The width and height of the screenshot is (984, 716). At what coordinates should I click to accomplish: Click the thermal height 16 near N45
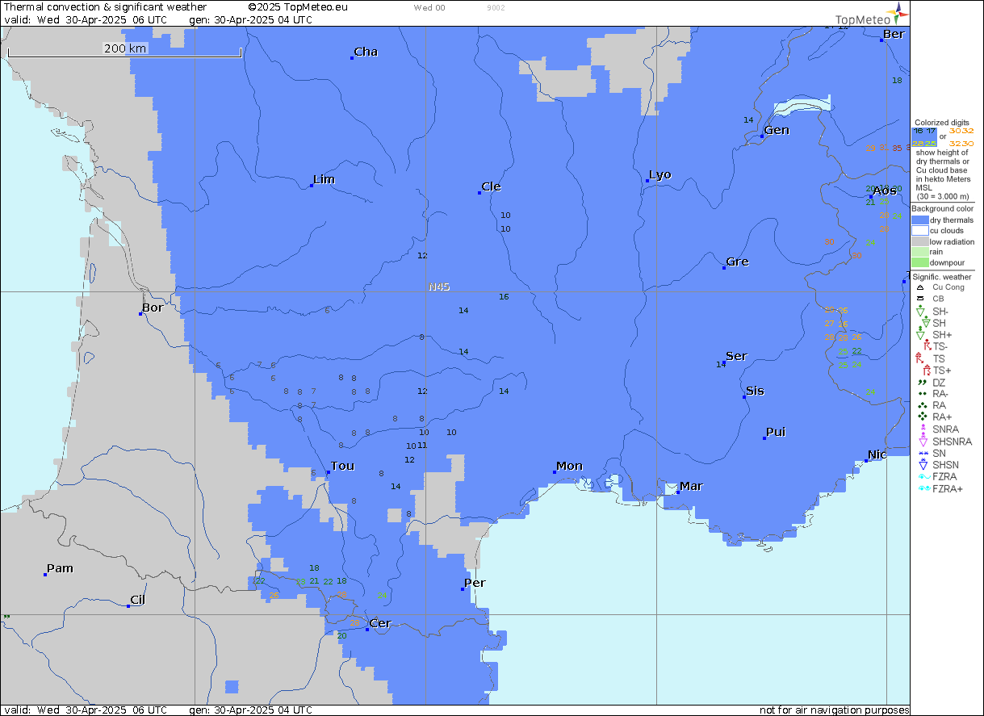pos(504,296)
